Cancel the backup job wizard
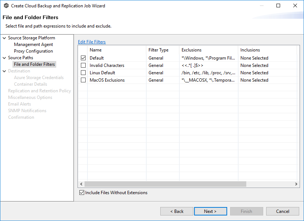The height and width of the screenshot is (221, 304). coord(282,211)
